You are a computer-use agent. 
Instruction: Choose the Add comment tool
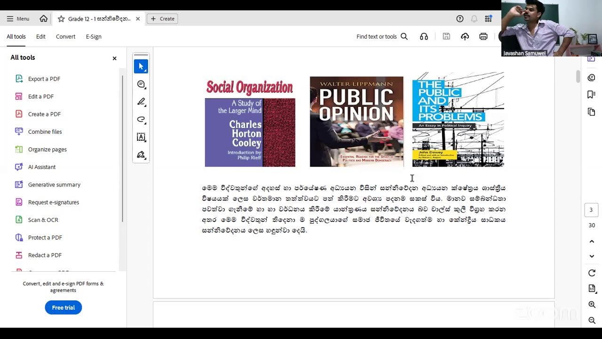(x=141, y=84)
